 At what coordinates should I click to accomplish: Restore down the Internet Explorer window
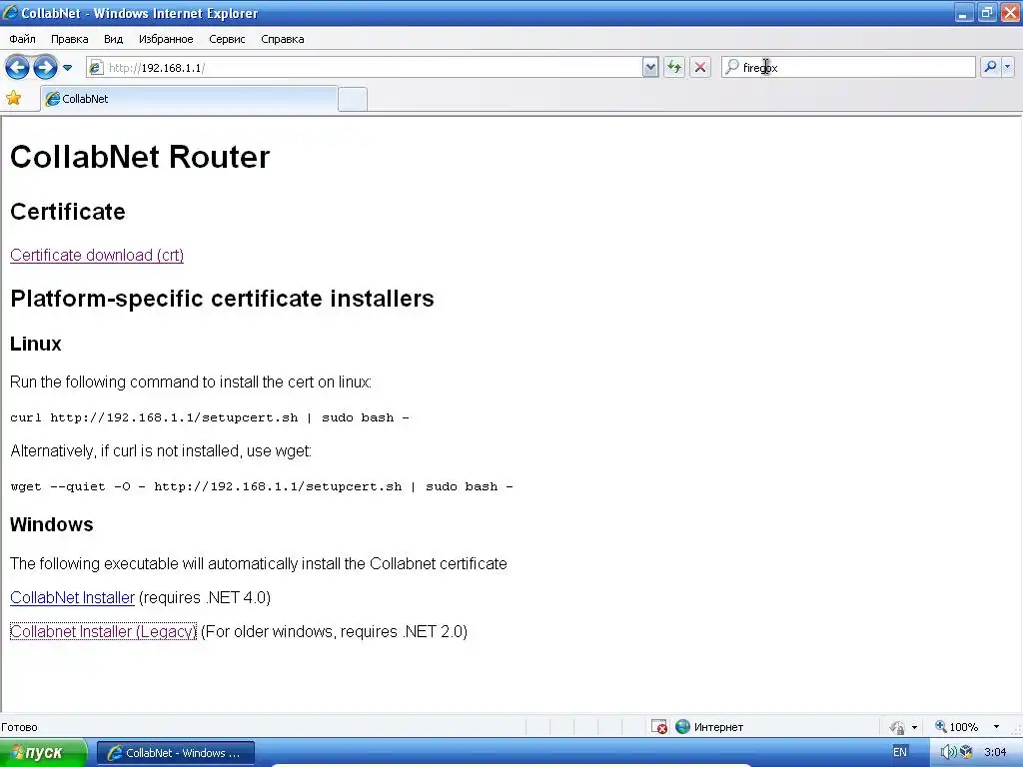click(x=987, y=13)
